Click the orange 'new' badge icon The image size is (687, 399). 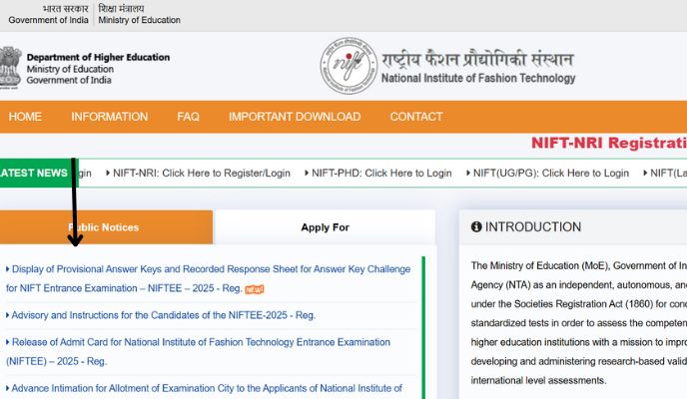point(255,289)
